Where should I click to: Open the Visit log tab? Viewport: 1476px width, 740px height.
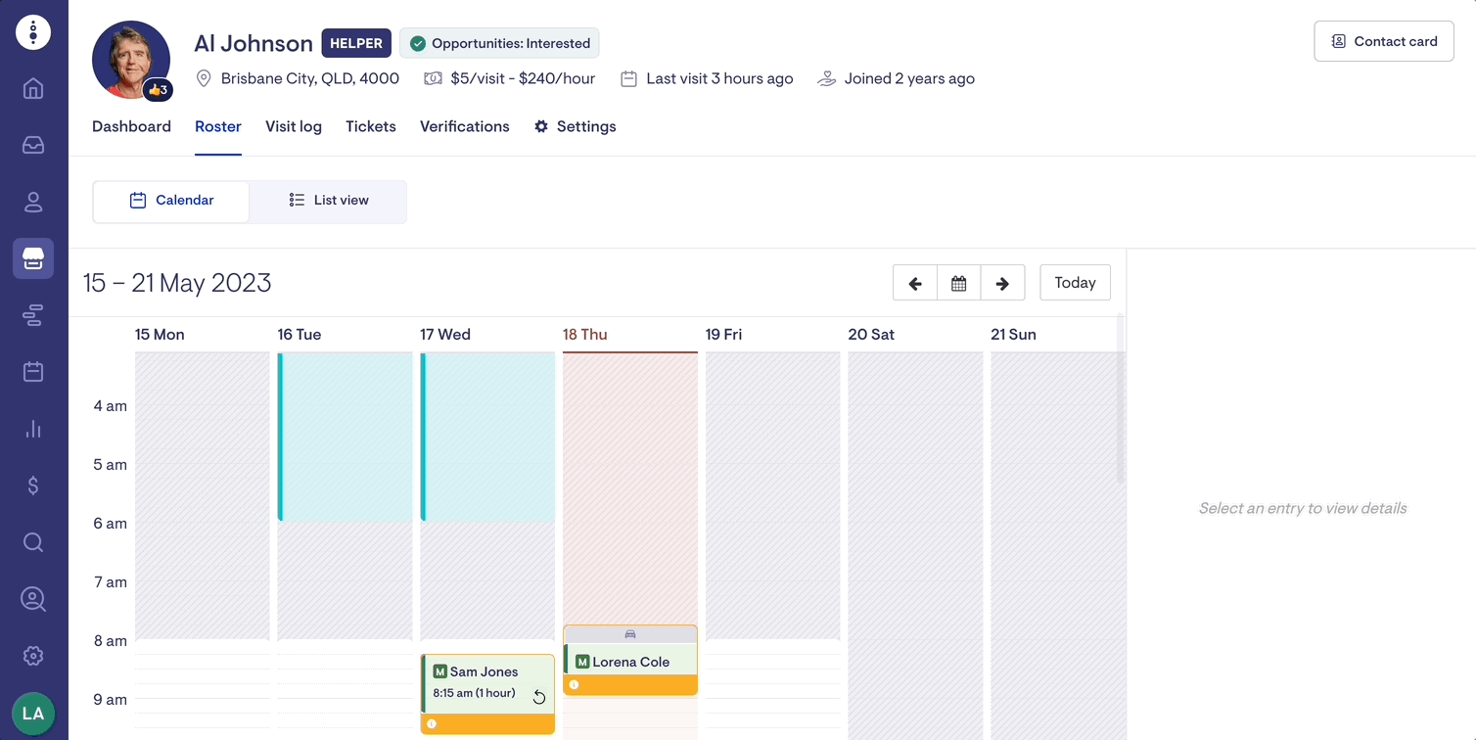click(x=294, y=126)
